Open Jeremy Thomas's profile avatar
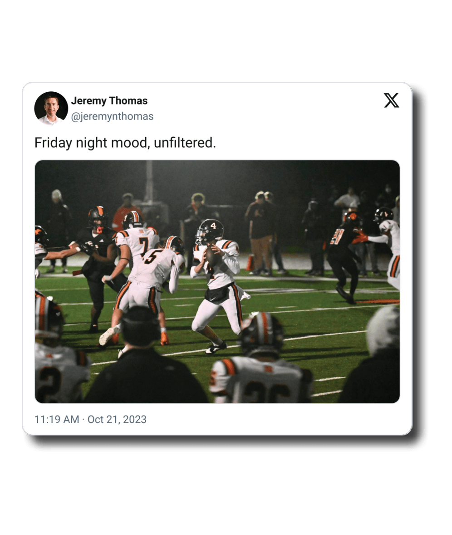452x535 pixels. click(x=51, y=108)
